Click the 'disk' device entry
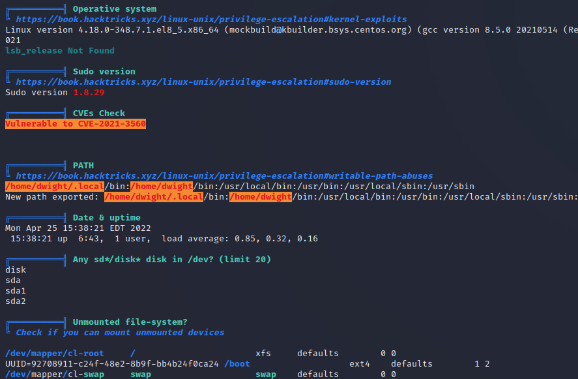This screenshot has height=379, width=578. 16,270
